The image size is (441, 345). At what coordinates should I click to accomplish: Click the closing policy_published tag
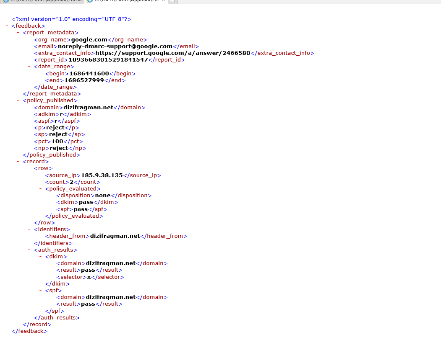(x=52, y=155)
